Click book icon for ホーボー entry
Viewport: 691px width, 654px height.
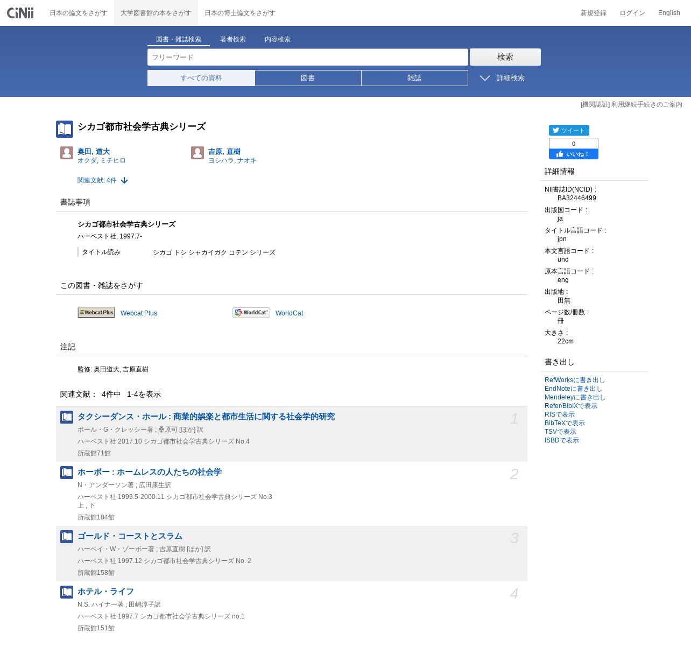coord(67,473)
